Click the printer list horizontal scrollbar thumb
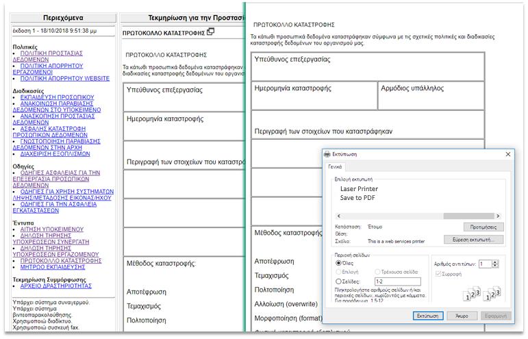 coord(468,216)
